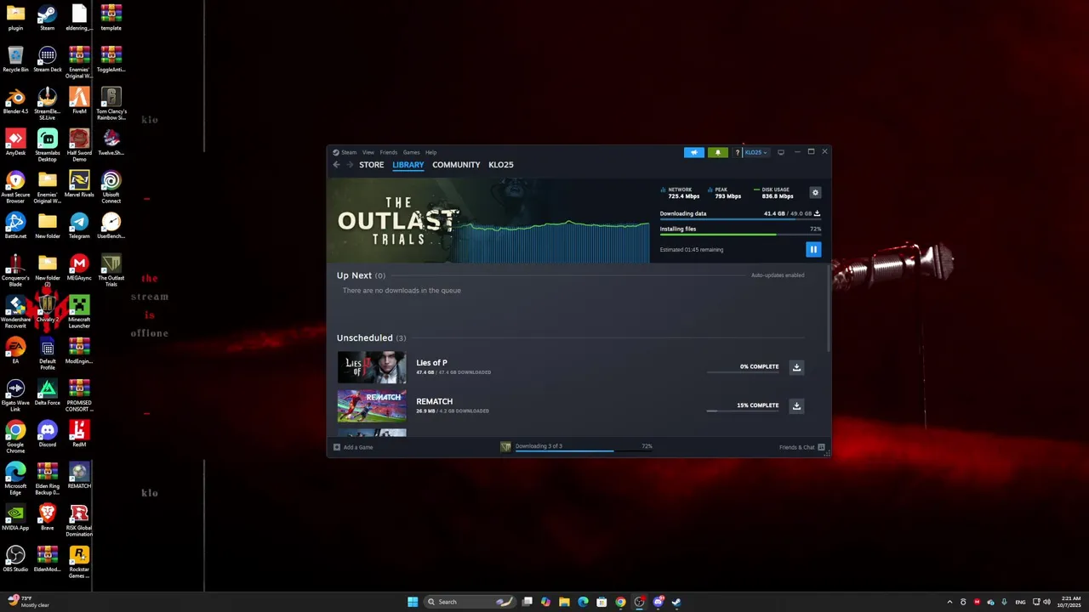1089x612 pixels.
Task: Select the Delta Force desktop icon
Action: (x=47, y=393)
